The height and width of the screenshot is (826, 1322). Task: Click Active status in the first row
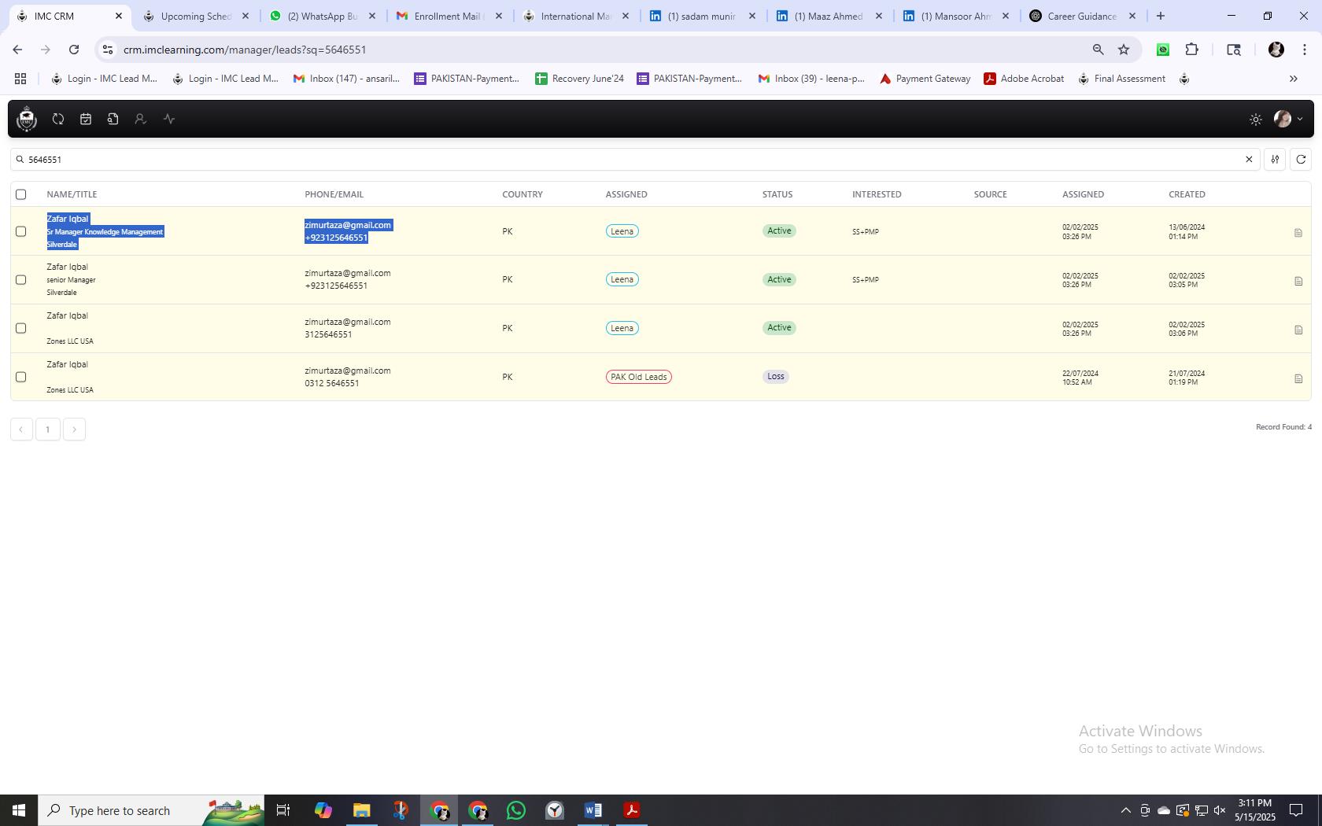pos(779,230)
